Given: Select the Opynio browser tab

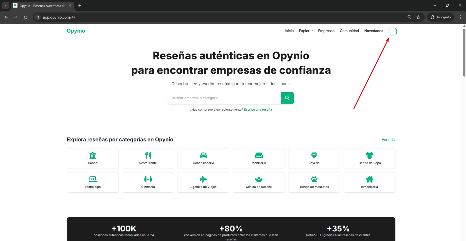Looking at the screenshot, I should [42, 6].
